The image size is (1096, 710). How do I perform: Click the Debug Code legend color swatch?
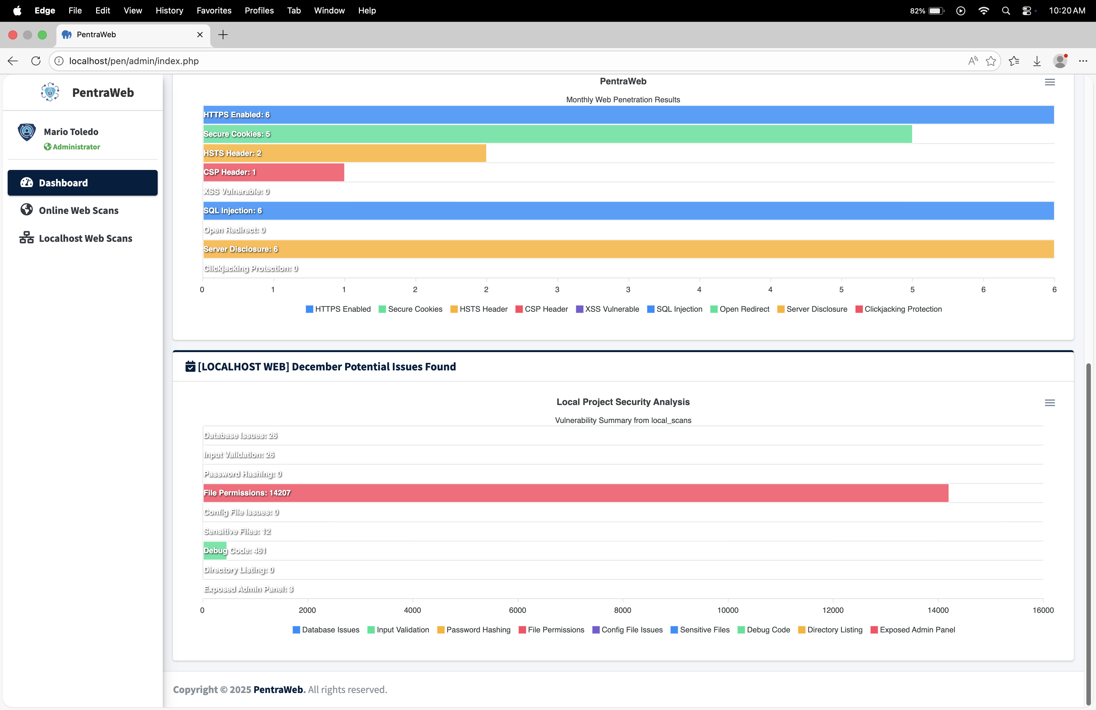[x=741, y=630]
